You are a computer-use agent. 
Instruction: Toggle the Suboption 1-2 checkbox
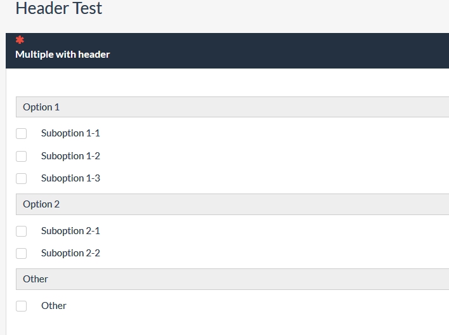pyautogui.click(x=22, y=156)
